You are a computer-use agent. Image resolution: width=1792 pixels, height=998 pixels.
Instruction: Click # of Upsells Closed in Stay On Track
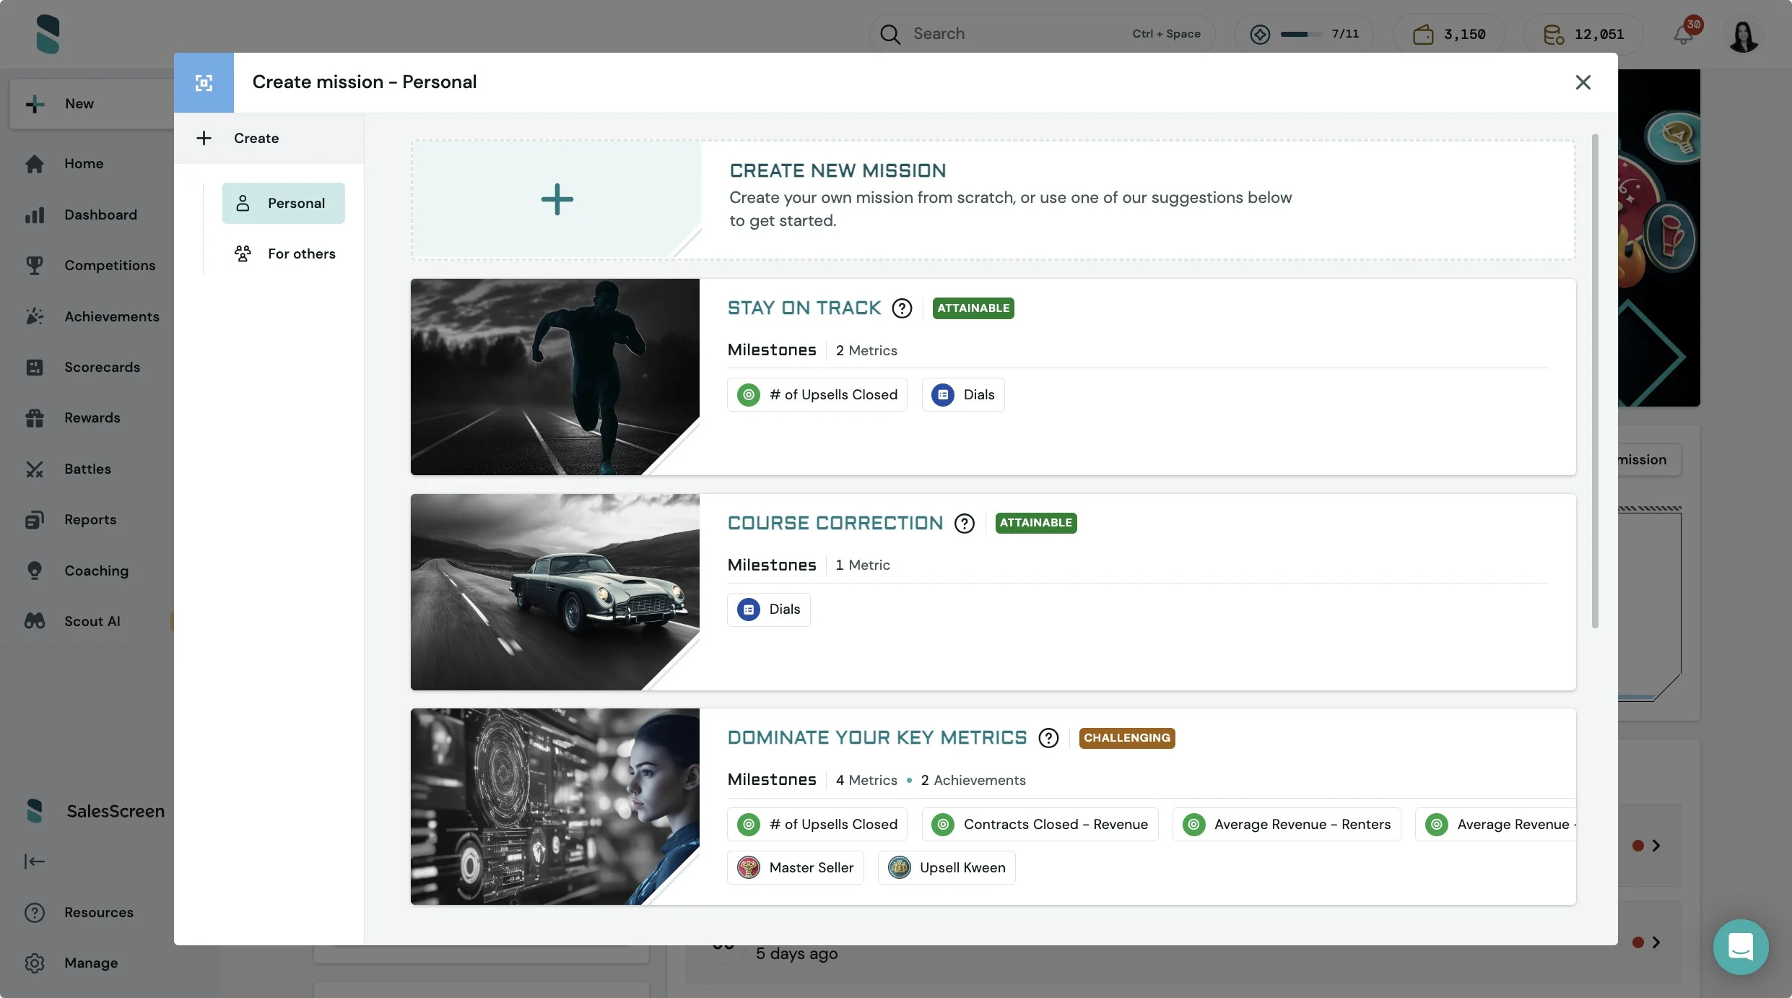817,395
